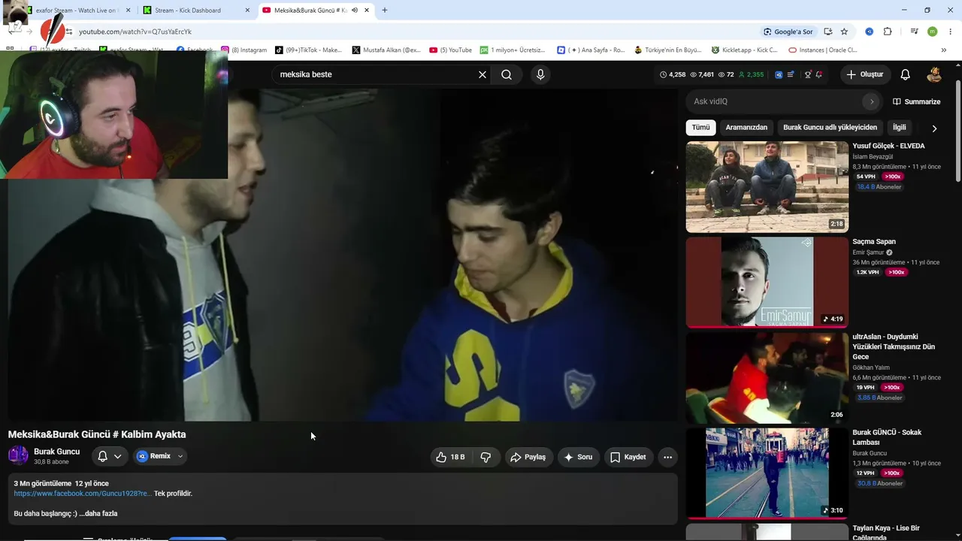Show more hidden bookmarks chevron

click(x=944, y=50)
